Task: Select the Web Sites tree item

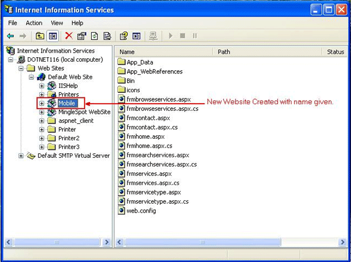Action: click(51, 68)
